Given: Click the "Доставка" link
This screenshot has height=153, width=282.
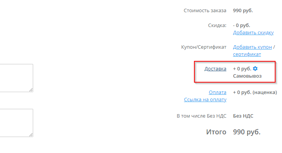Looking at the screenshot, I should (x=215, y=69).
